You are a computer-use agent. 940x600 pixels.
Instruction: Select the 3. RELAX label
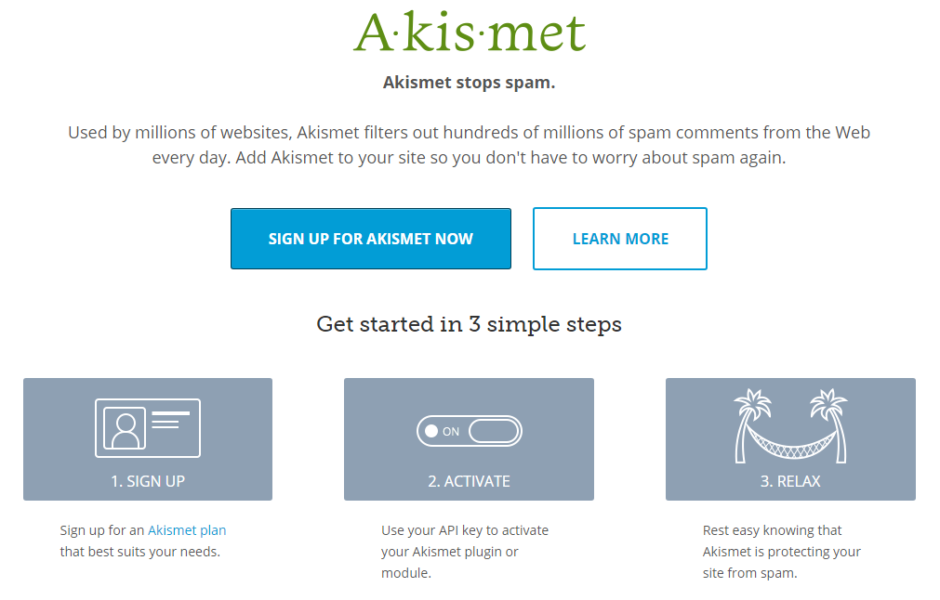790,481
